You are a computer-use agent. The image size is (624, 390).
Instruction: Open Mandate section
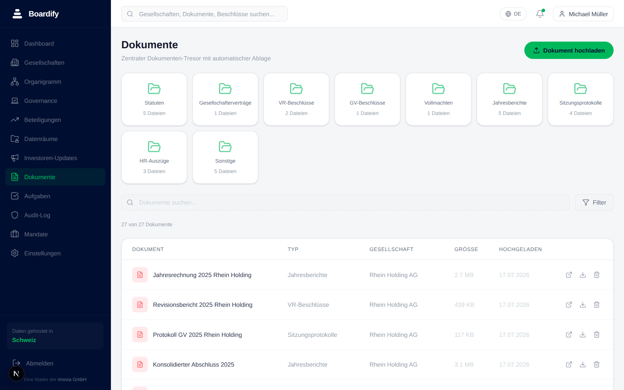55,234
